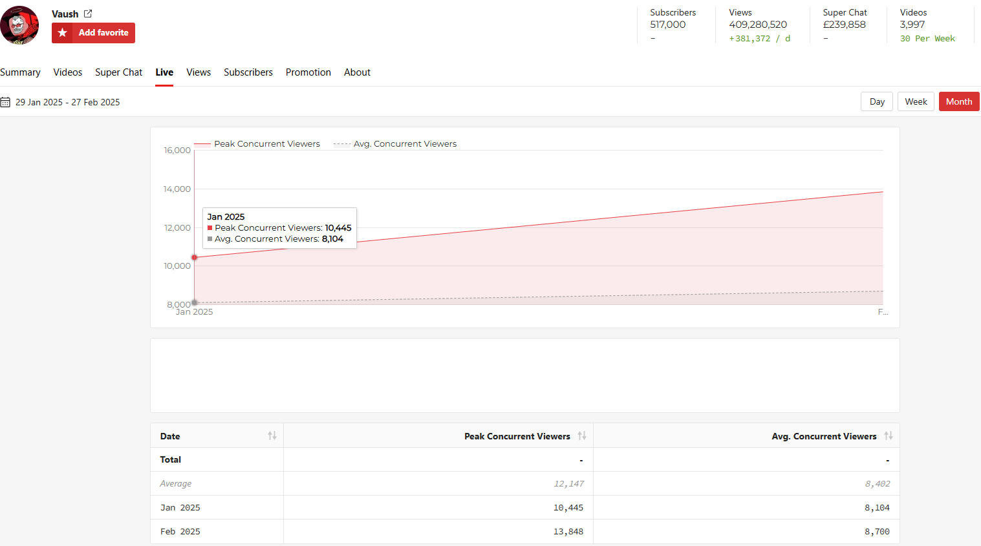Sort by Peak Concurrent Viewers arrows icon
981x546 pixels.
pyautogui.click(x=582, y=436)
